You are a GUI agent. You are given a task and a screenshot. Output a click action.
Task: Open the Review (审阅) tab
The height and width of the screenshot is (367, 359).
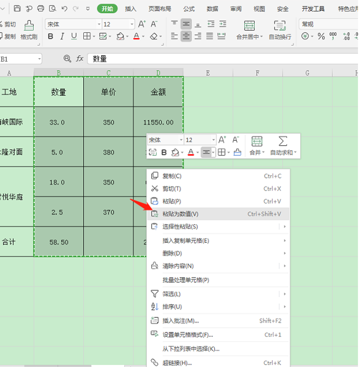pyautogui.click(x=236, y=9)
